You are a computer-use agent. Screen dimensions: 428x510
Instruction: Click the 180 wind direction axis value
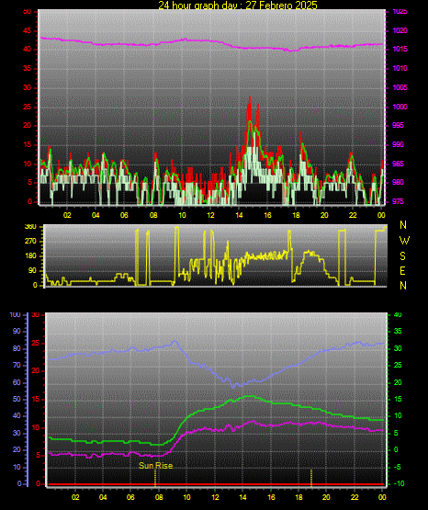(x=30, y=256)
